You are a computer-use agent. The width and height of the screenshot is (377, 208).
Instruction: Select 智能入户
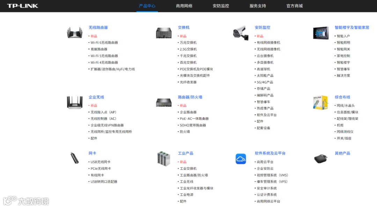(x=343, y=36)
